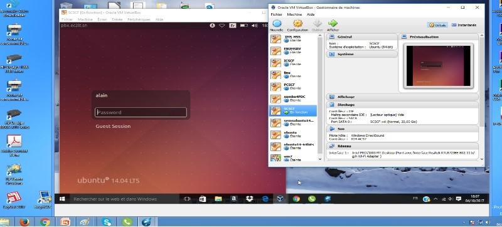The image size is (502, 227).
Task: Click the Nouvelle toolbar icon in VirtualBox
Action: (277, 23)
